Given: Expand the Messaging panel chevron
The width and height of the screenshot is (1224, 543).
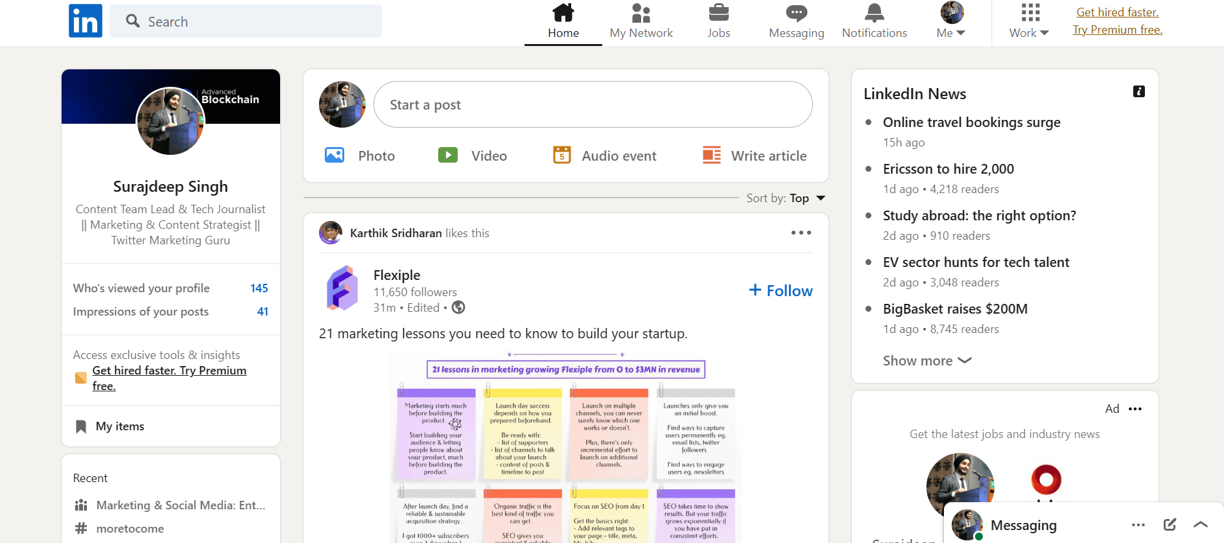Looking at the screenshot, I should (1200, 525).
